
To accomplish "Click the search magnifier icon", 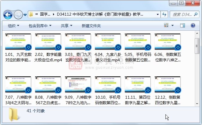I will point(196,14).
